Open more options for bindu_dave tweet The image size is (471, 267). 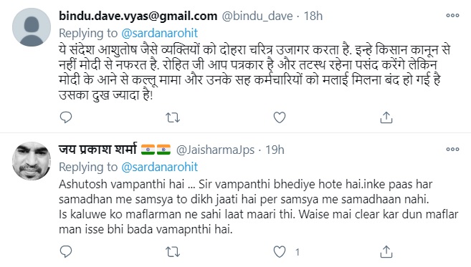452,15
